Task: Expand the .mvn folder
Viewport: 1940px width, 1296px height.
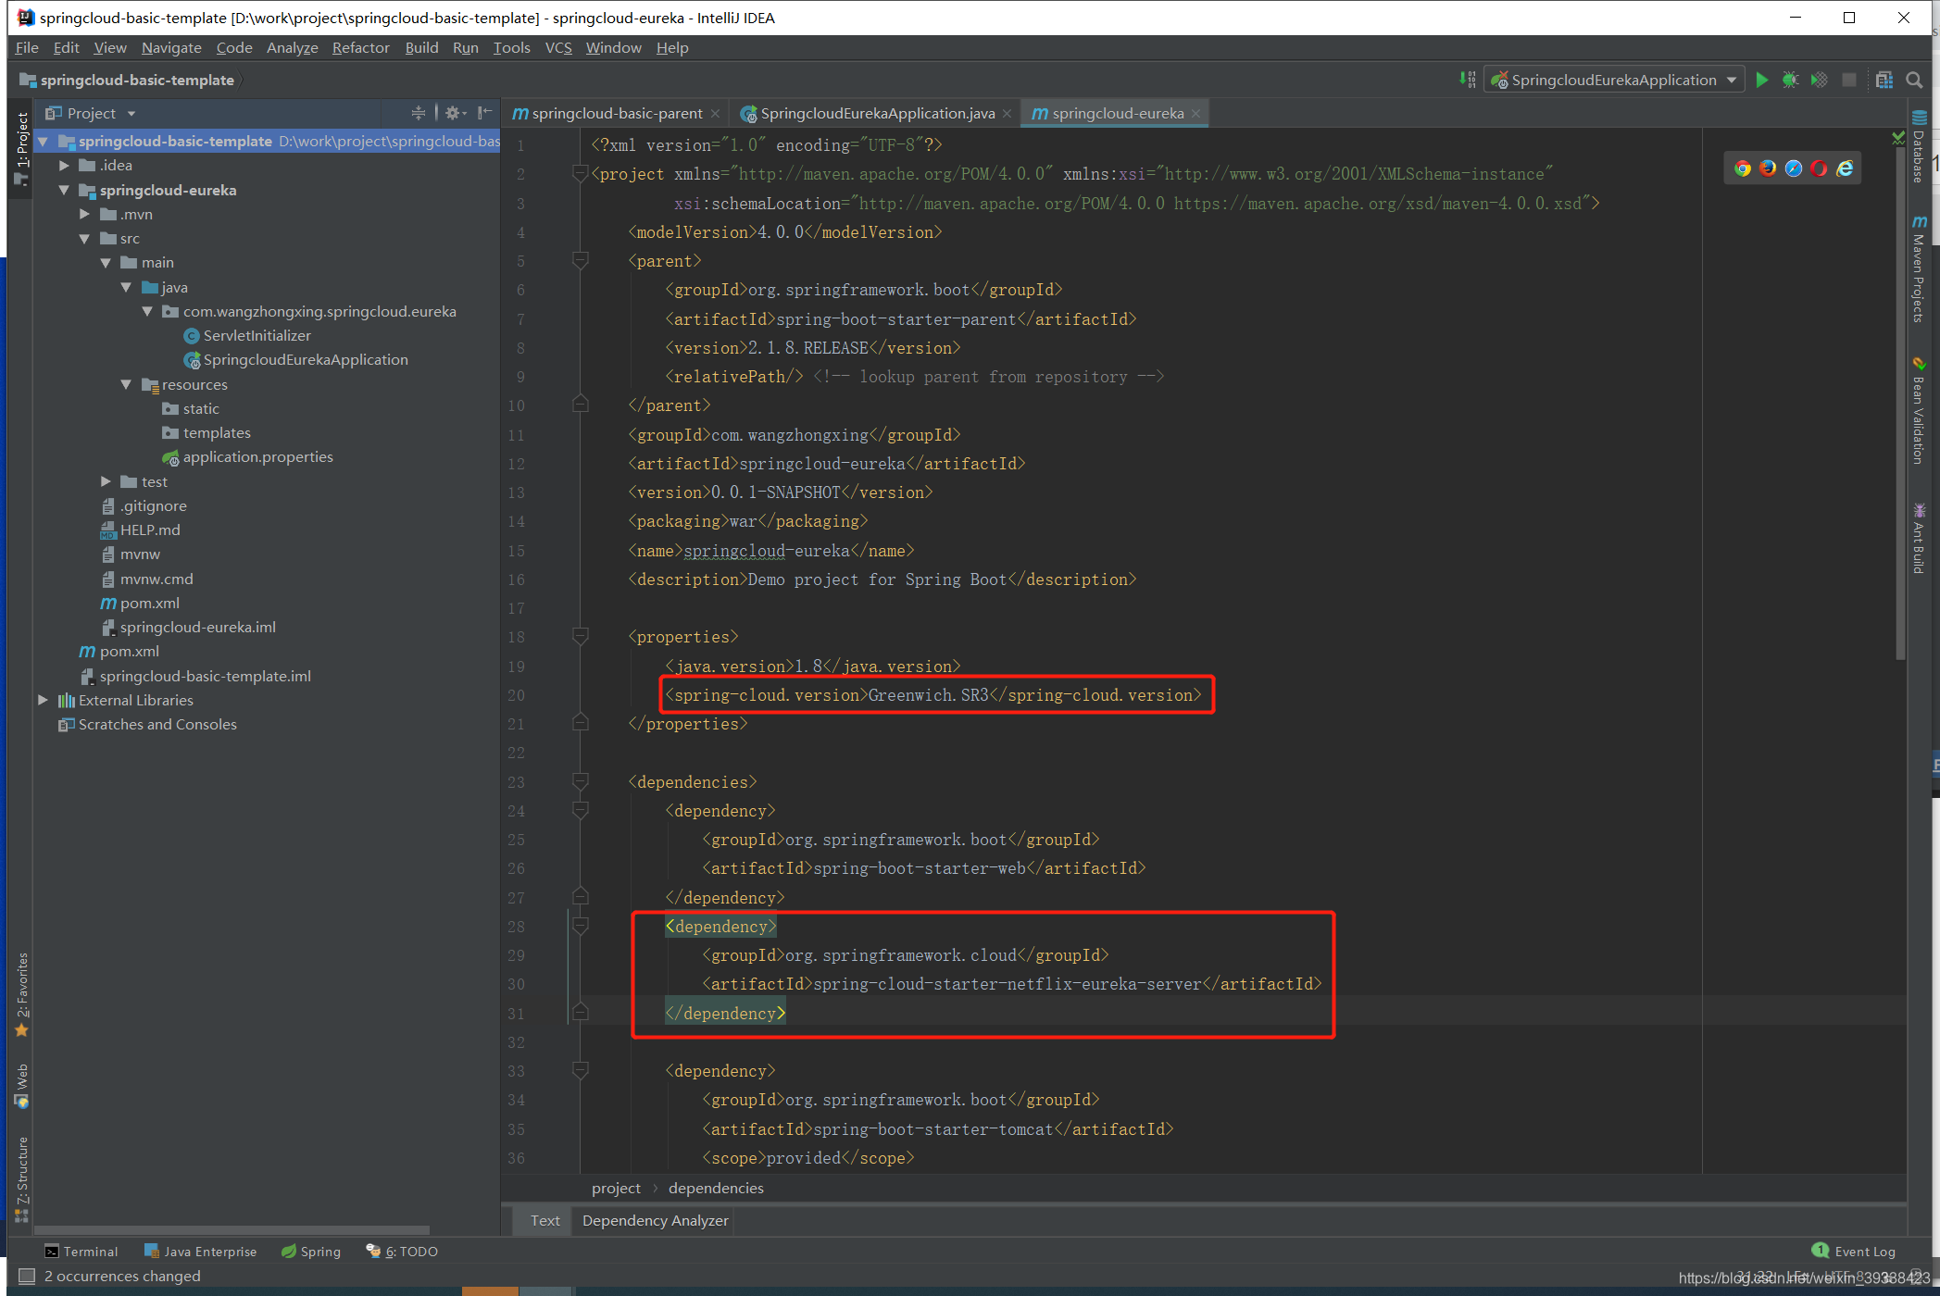Action: [84, 214]
